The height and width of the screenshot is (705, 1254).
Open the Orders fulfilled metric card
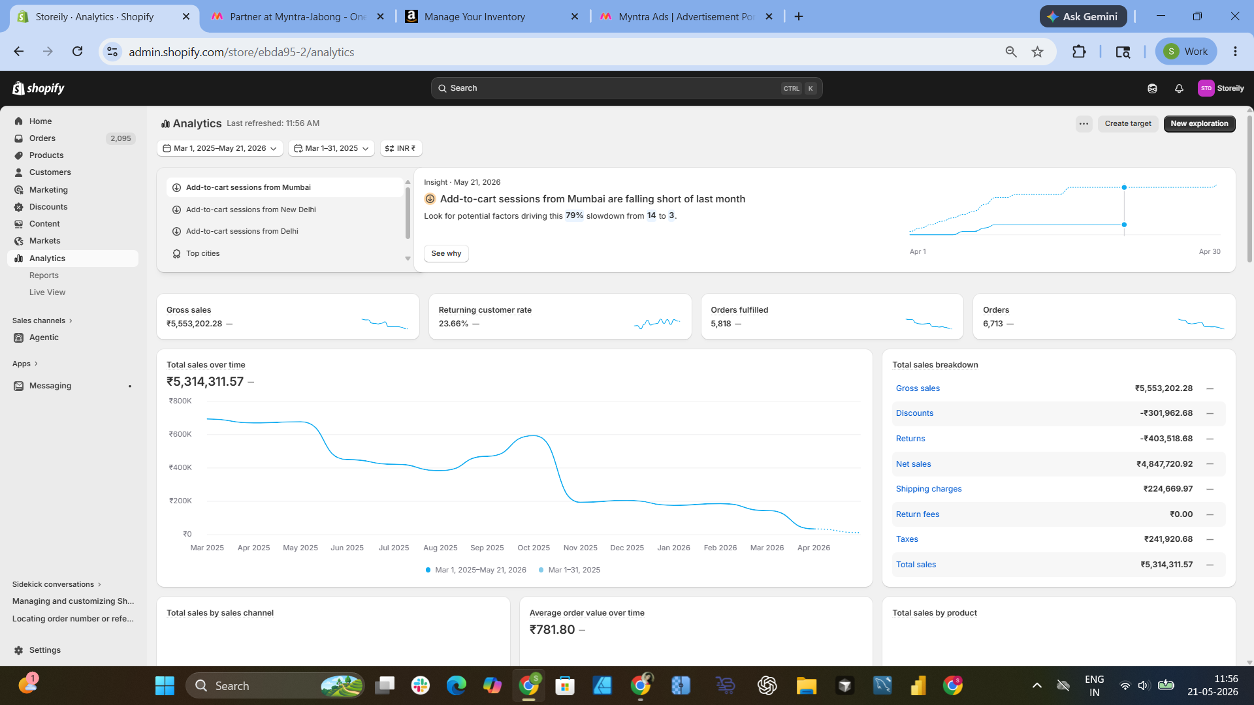point(832,317)
